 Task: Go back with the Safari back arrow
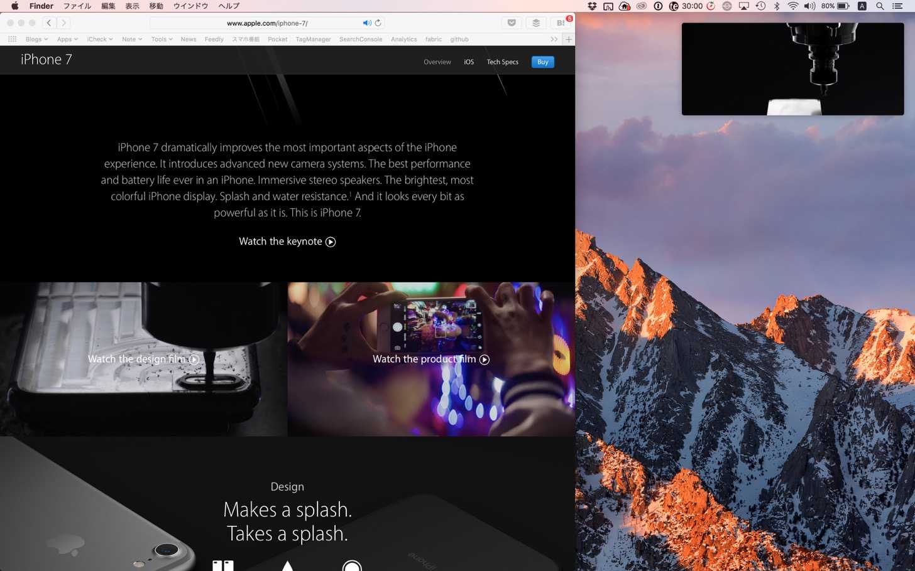click(x=48, y=23)
